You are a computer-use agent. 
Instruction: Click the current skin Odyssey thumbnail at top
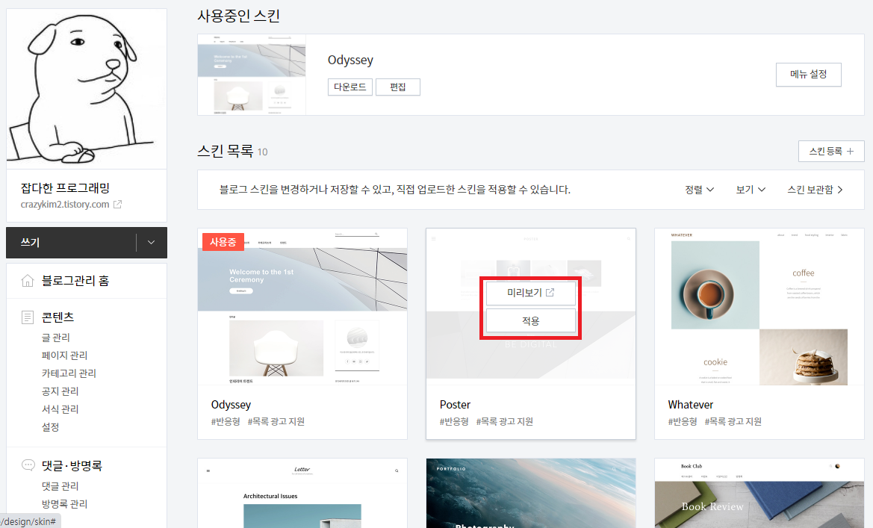pyautogui.click(x=252, y=75)
